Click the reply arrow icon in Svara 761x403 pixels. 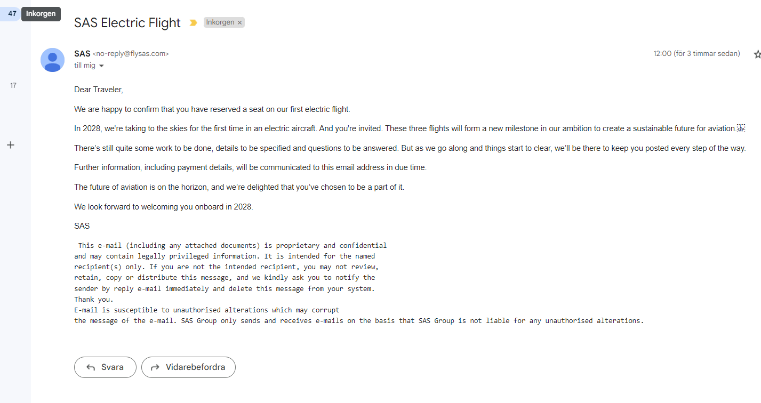click(x=91, y=367)
